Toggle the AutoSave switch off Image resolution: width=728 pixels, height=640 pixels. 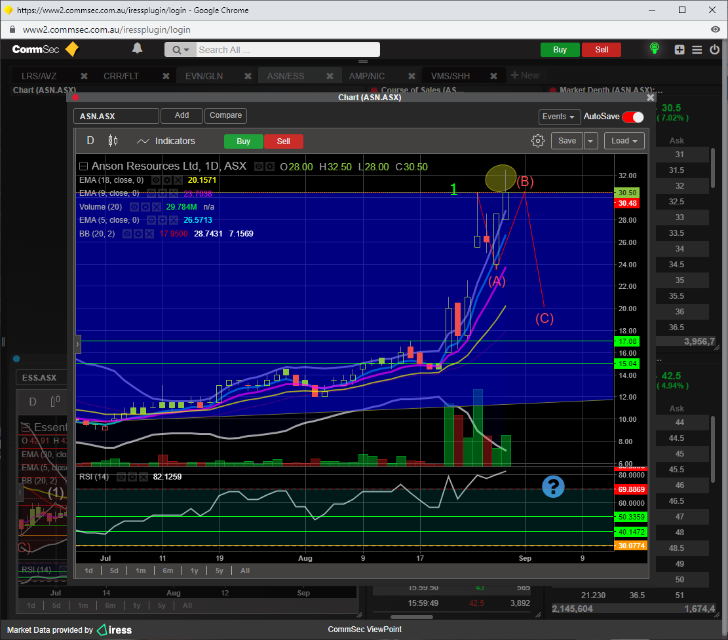pos(633,117)
